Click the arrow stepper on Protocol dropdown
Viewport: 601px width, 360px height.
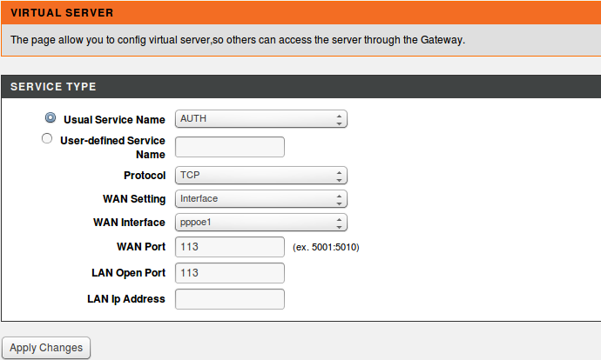[x=339, y=176]
